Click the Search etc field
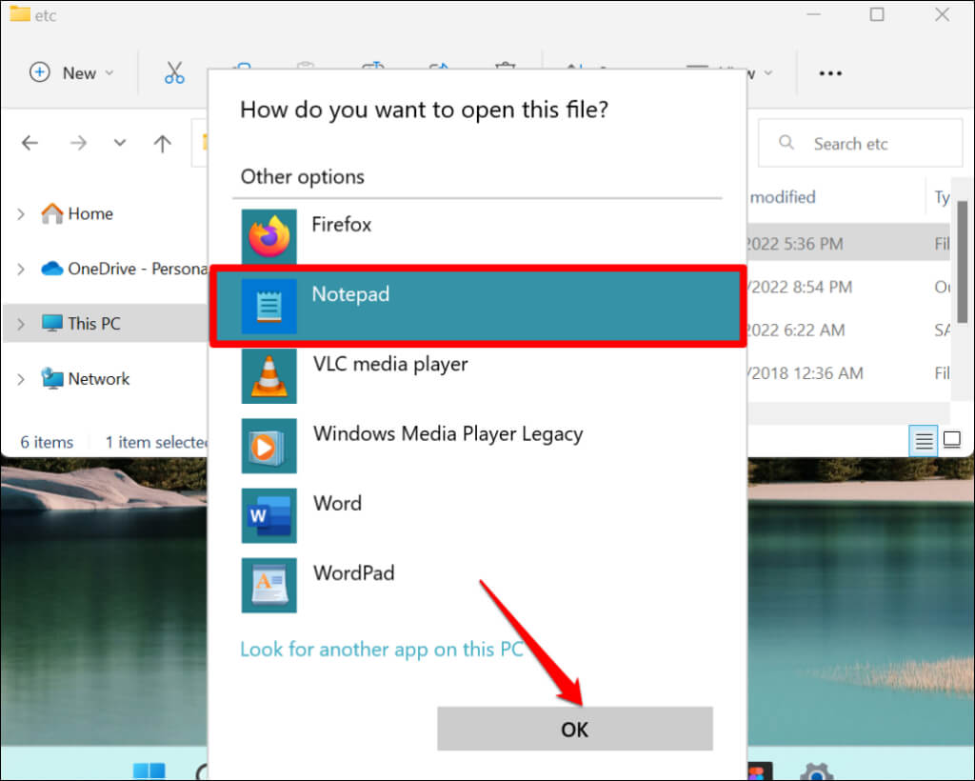This screenshot has height=781, width=975. (850, 144)
